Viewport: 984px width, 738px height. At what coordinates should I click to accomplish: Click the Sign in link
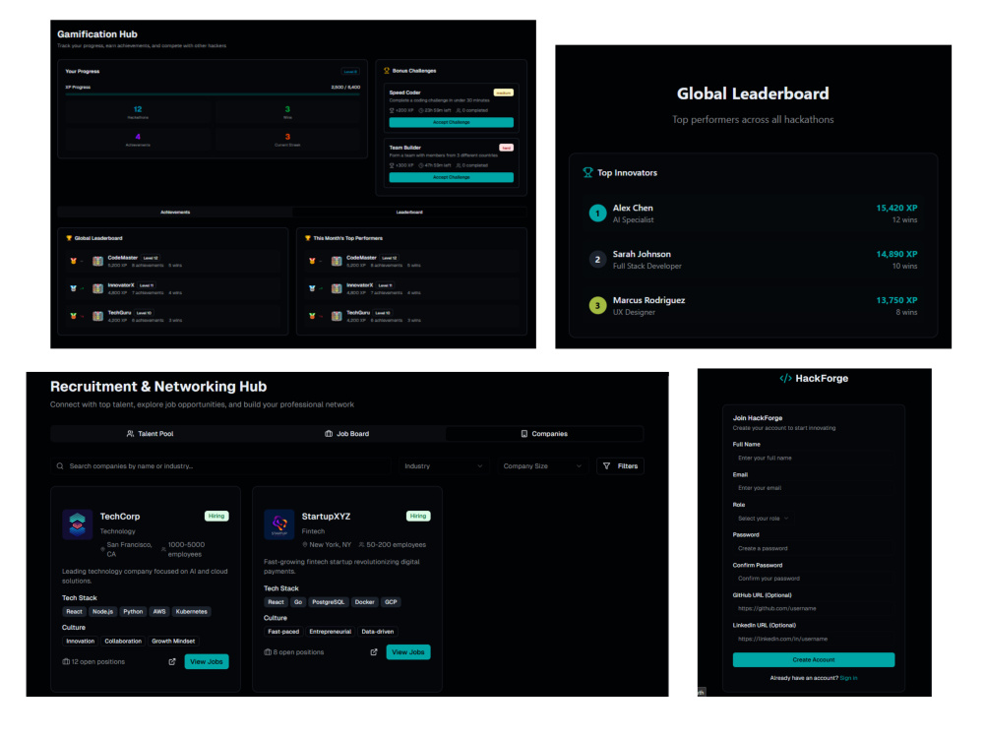[x=848, y=678]
